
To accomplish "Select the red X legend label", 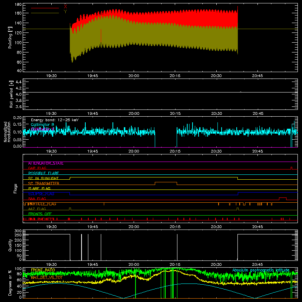I will point(65,6).
